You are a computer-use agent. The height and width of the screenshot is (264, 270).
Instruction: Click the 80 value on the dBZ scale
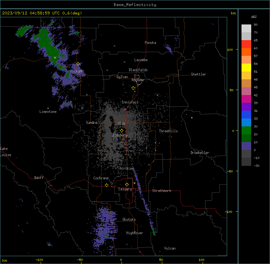pos(256,25)
